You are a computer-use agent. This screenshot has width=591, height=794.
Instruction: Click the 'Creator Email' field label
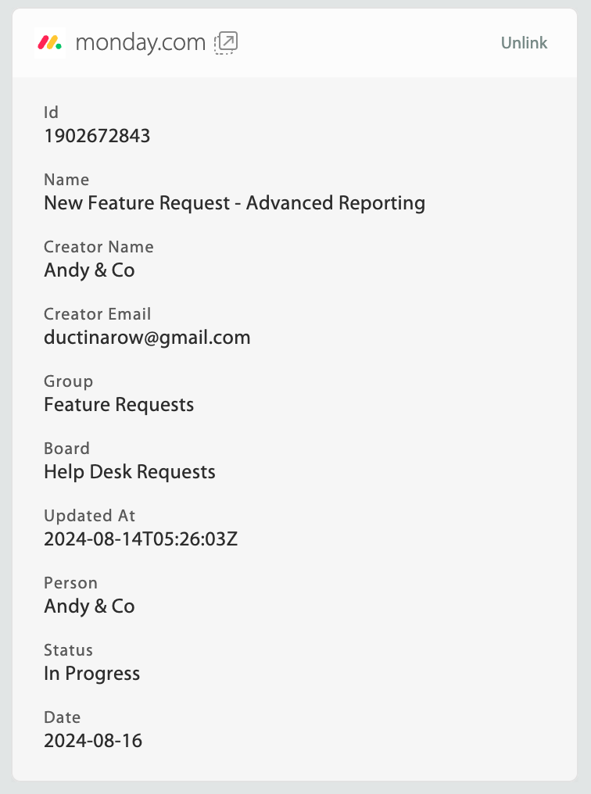click(x=98, y=314)
